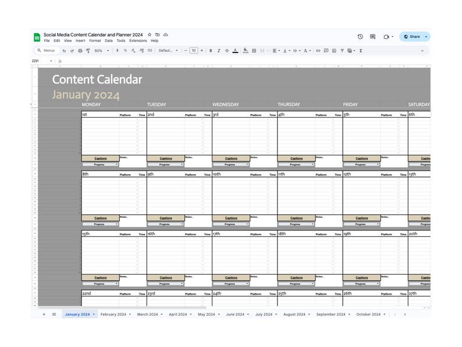Insert a link
The height and width of the screenshot is (347, 462).
pyautogui.click(x=318, y=51)
